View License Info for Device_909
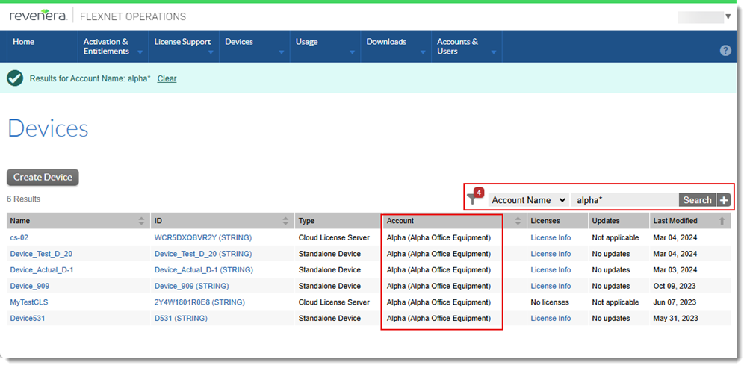 [x=551, y=286]
